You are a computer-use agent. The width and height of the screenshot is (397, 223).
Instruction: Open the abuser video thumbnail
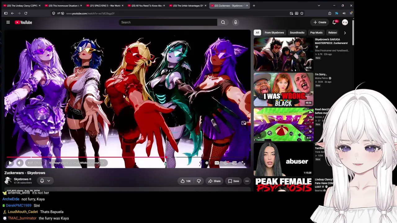coord(283,160)
